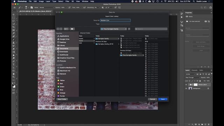Image resolution: width=224 pixels, height=126 pixels.
Task: Click the vector mask icon in Properties
Action: 209,21
